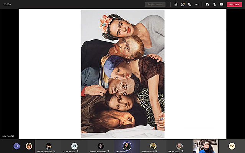Click the live video feed tile
The image size is (245, 153).
(x=206, y=146)
